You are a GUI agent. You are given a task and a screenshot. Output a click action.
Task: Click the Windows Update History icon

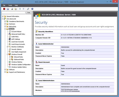[x=10, y=67]
